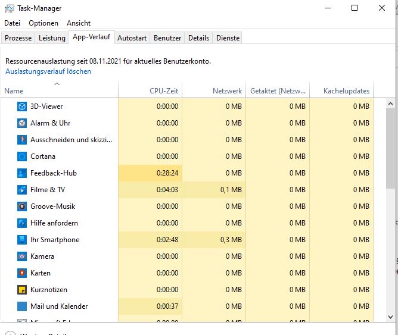Select the Hilfe anfordern row name

[54, 223]
